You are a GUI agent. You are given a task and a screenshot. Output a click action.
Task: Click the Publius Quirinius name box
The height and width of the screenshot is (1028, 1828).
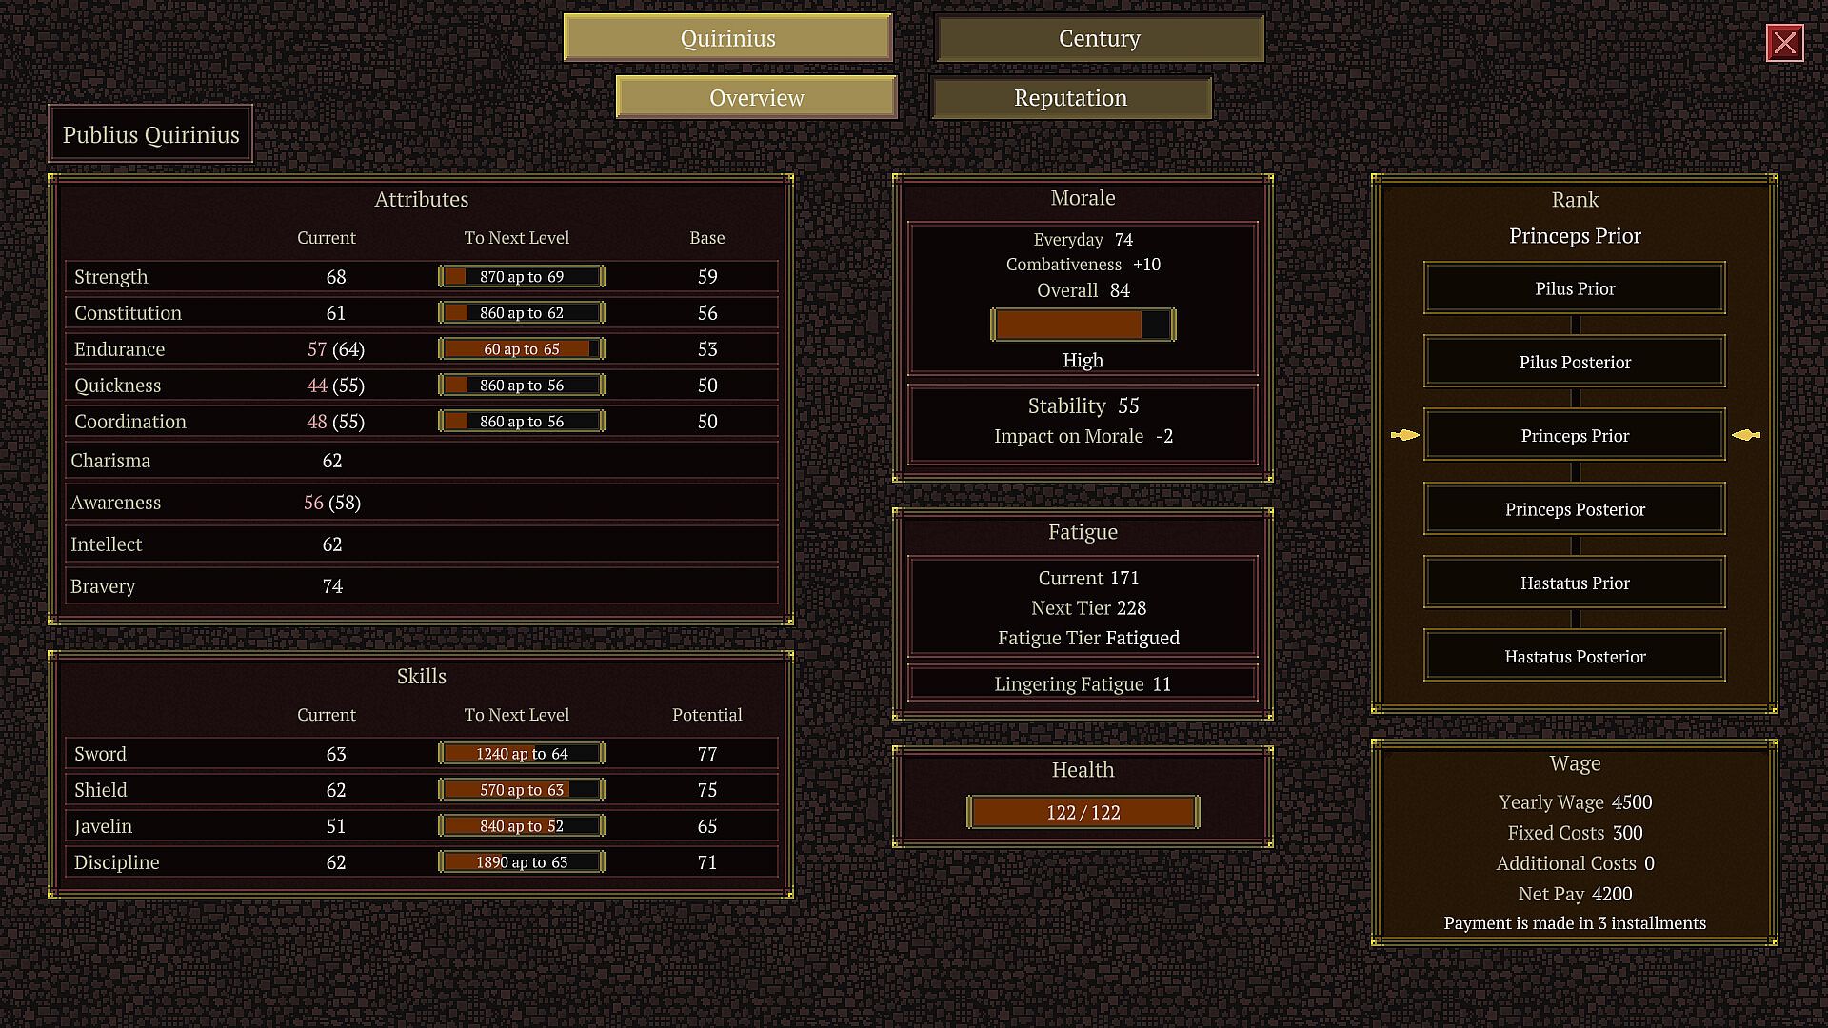pos(150,134)
